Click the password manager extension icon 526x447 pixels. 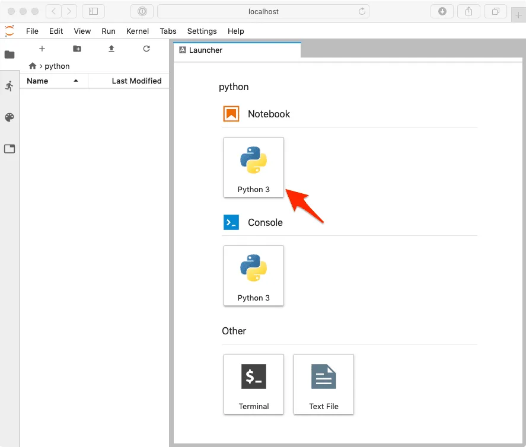coord(142,11)
